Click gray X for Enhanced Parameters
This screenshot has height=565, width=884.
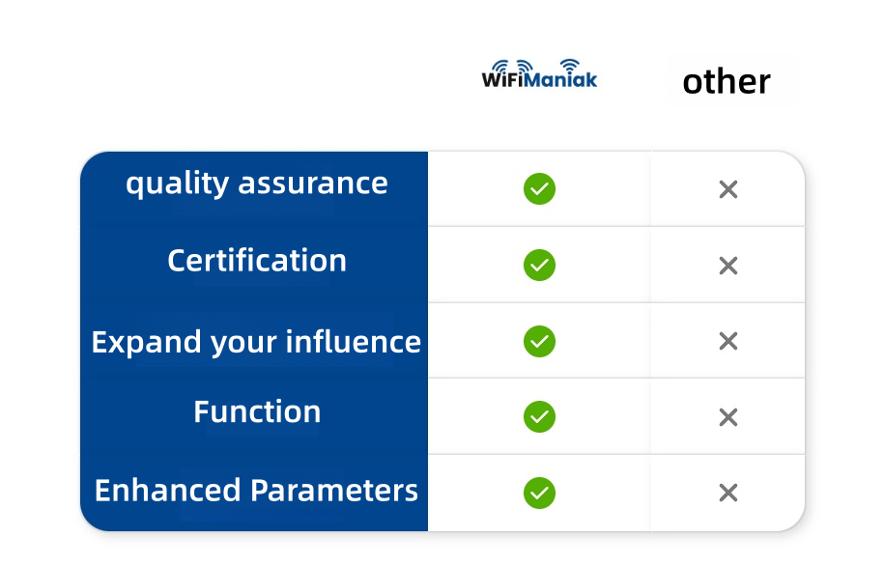(728, 493)
